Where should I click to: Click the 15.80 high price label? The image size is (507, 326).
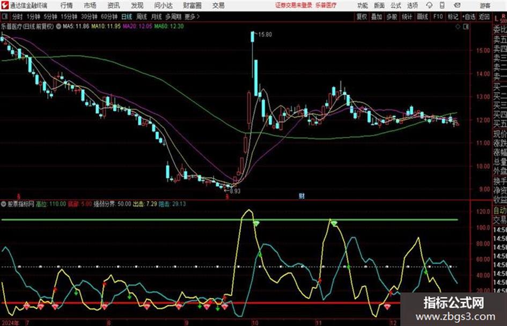coord(265,35)
